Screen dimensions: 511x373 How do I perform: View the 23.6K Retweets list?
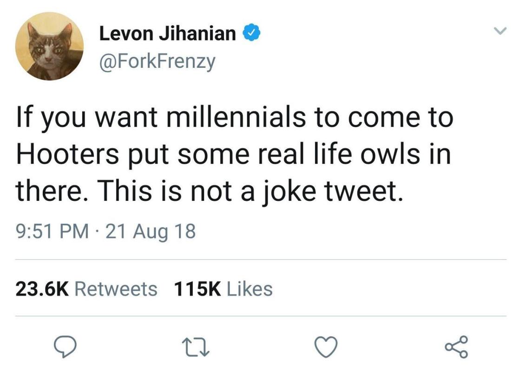tap(86, 289)
